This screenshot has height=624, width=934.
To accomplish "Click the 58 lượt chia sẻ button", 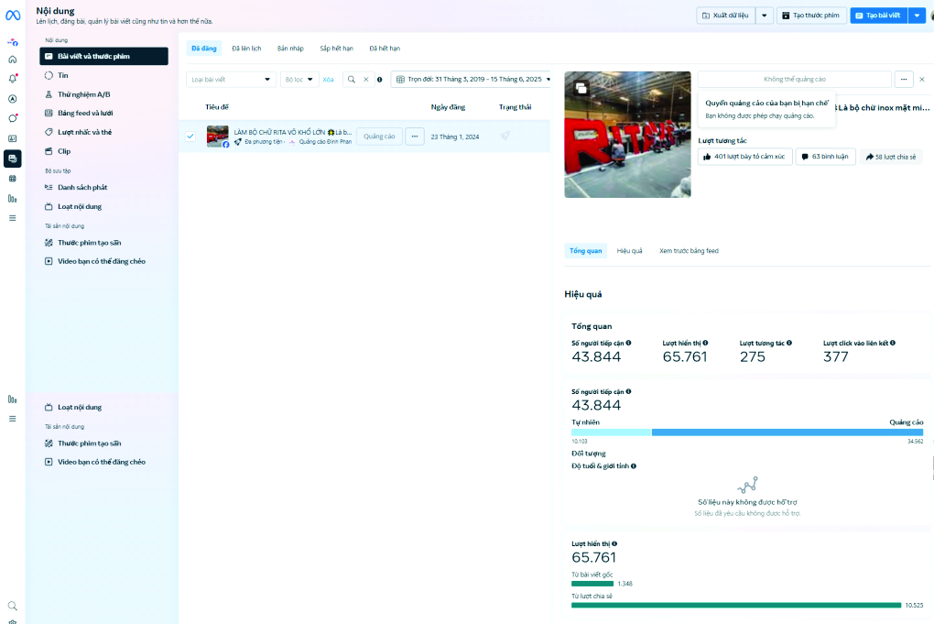I will click(x=891, y=157).
